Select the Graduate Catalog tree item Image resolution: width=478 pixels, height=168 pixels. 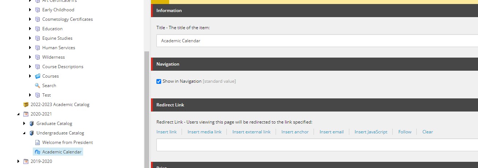pyautogui.click(x=54, y=124)
